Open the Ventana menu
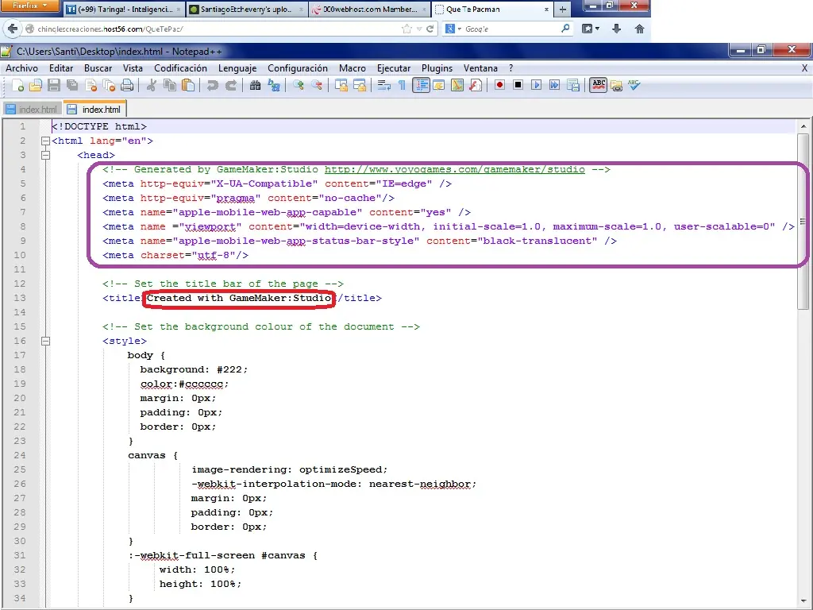813x610 pixels. pos(480,68)
